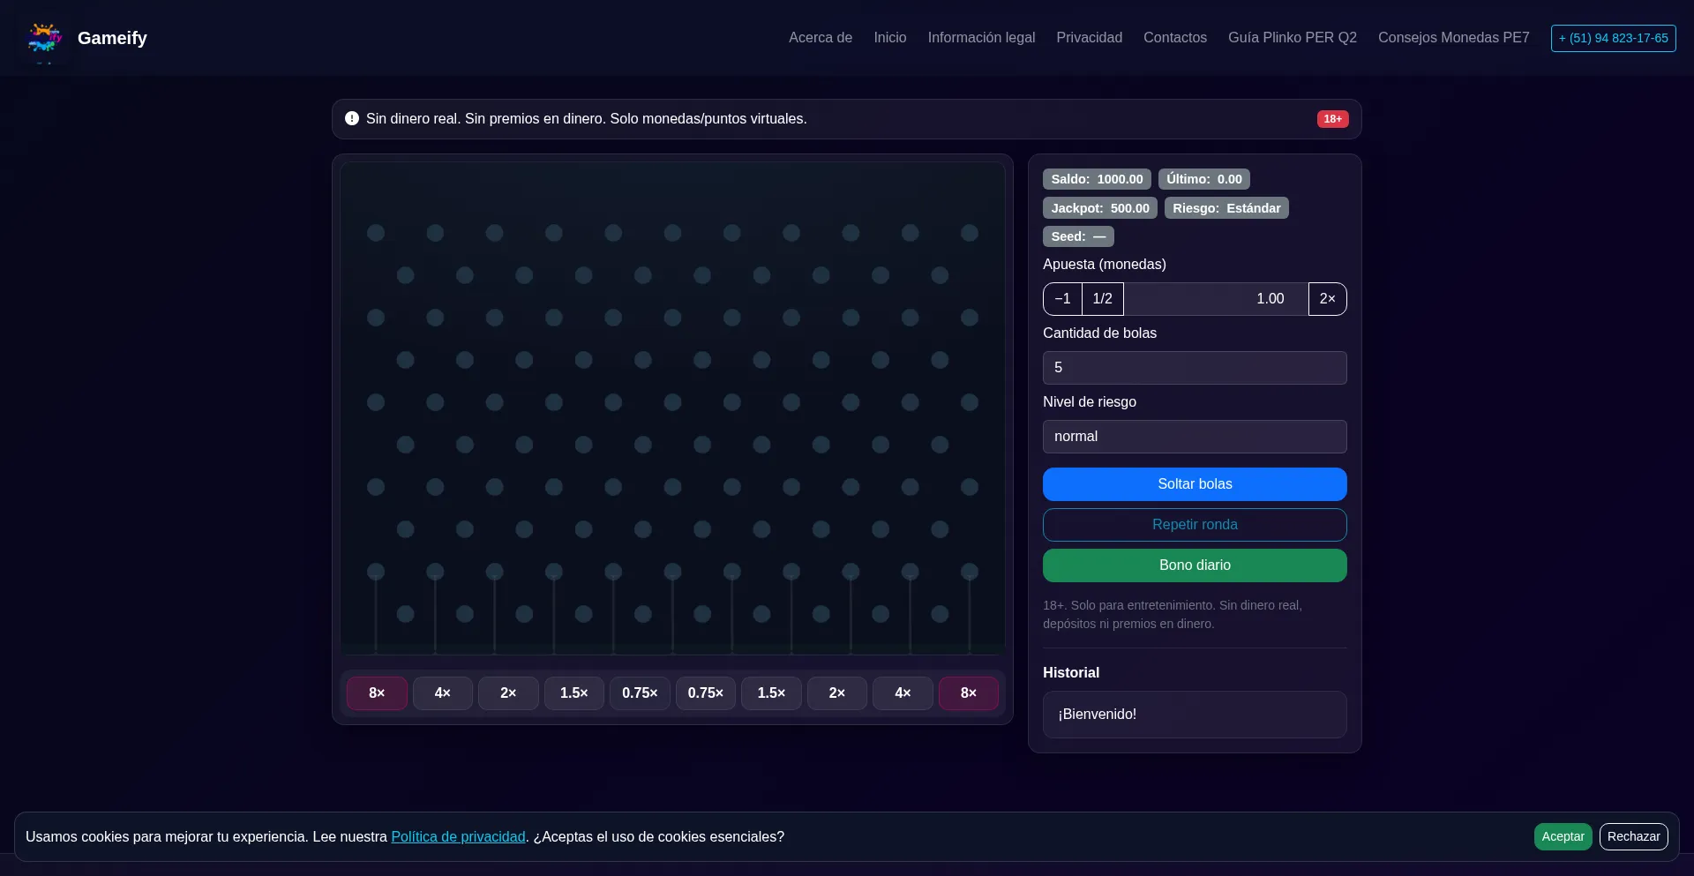The image size is (1694, 876).
Task: Click the Repetir ronda button
Action: coord(1195,524)
